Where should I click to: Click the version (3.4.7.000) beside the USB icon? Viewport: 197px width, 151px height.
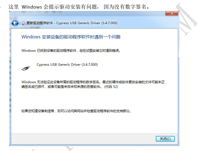tap(90, 65)
